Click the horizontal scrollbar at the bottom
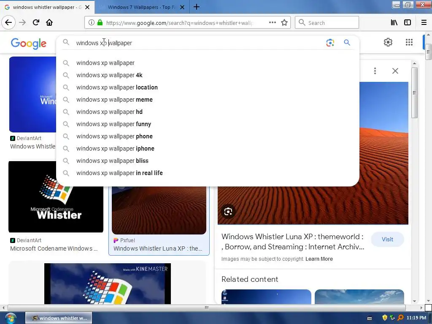The image size is (432, 324). (x=207, y=308)
